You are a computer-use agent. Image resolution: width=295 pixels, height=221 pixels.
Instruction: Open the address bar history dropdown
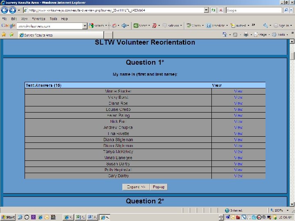[x=206, y=10]
